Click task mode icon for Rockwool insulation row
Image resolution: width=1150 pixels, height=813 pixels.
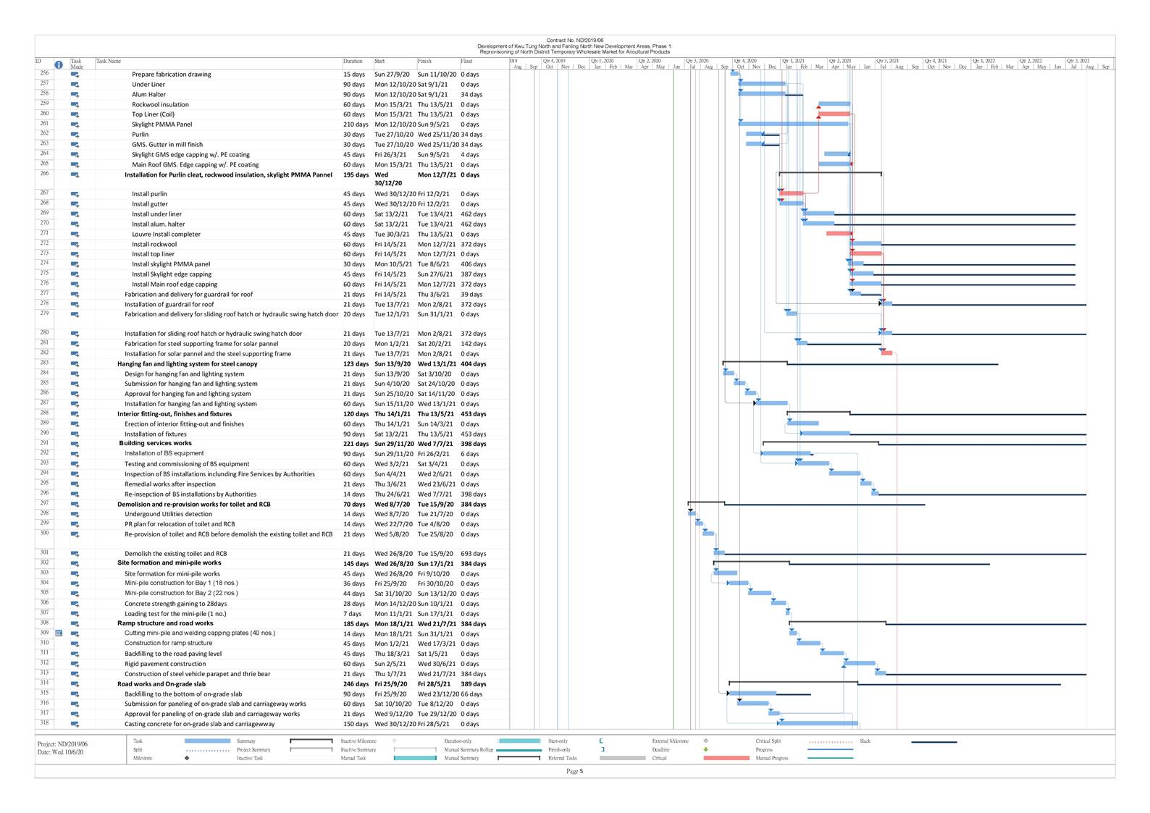click(x=75, y=105)
